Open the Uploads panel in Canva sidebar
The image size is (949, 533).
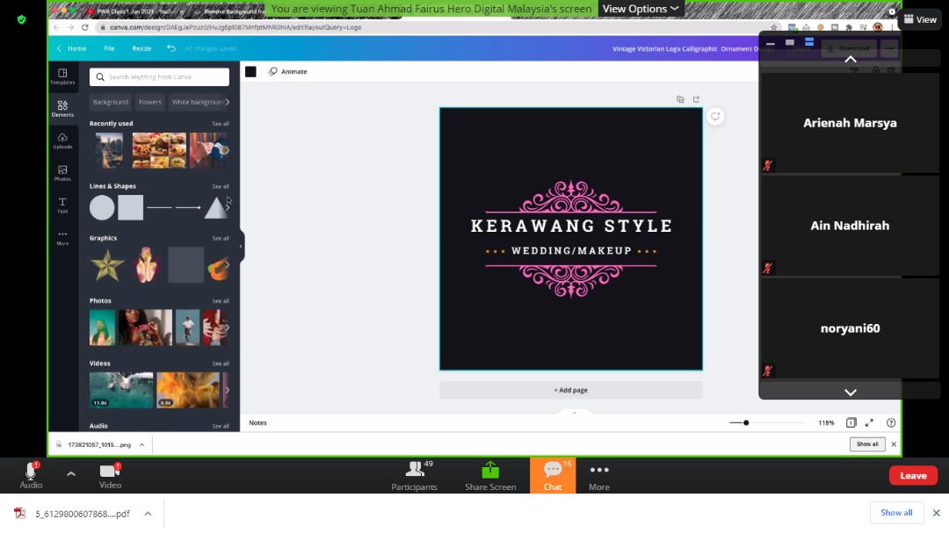62,140
